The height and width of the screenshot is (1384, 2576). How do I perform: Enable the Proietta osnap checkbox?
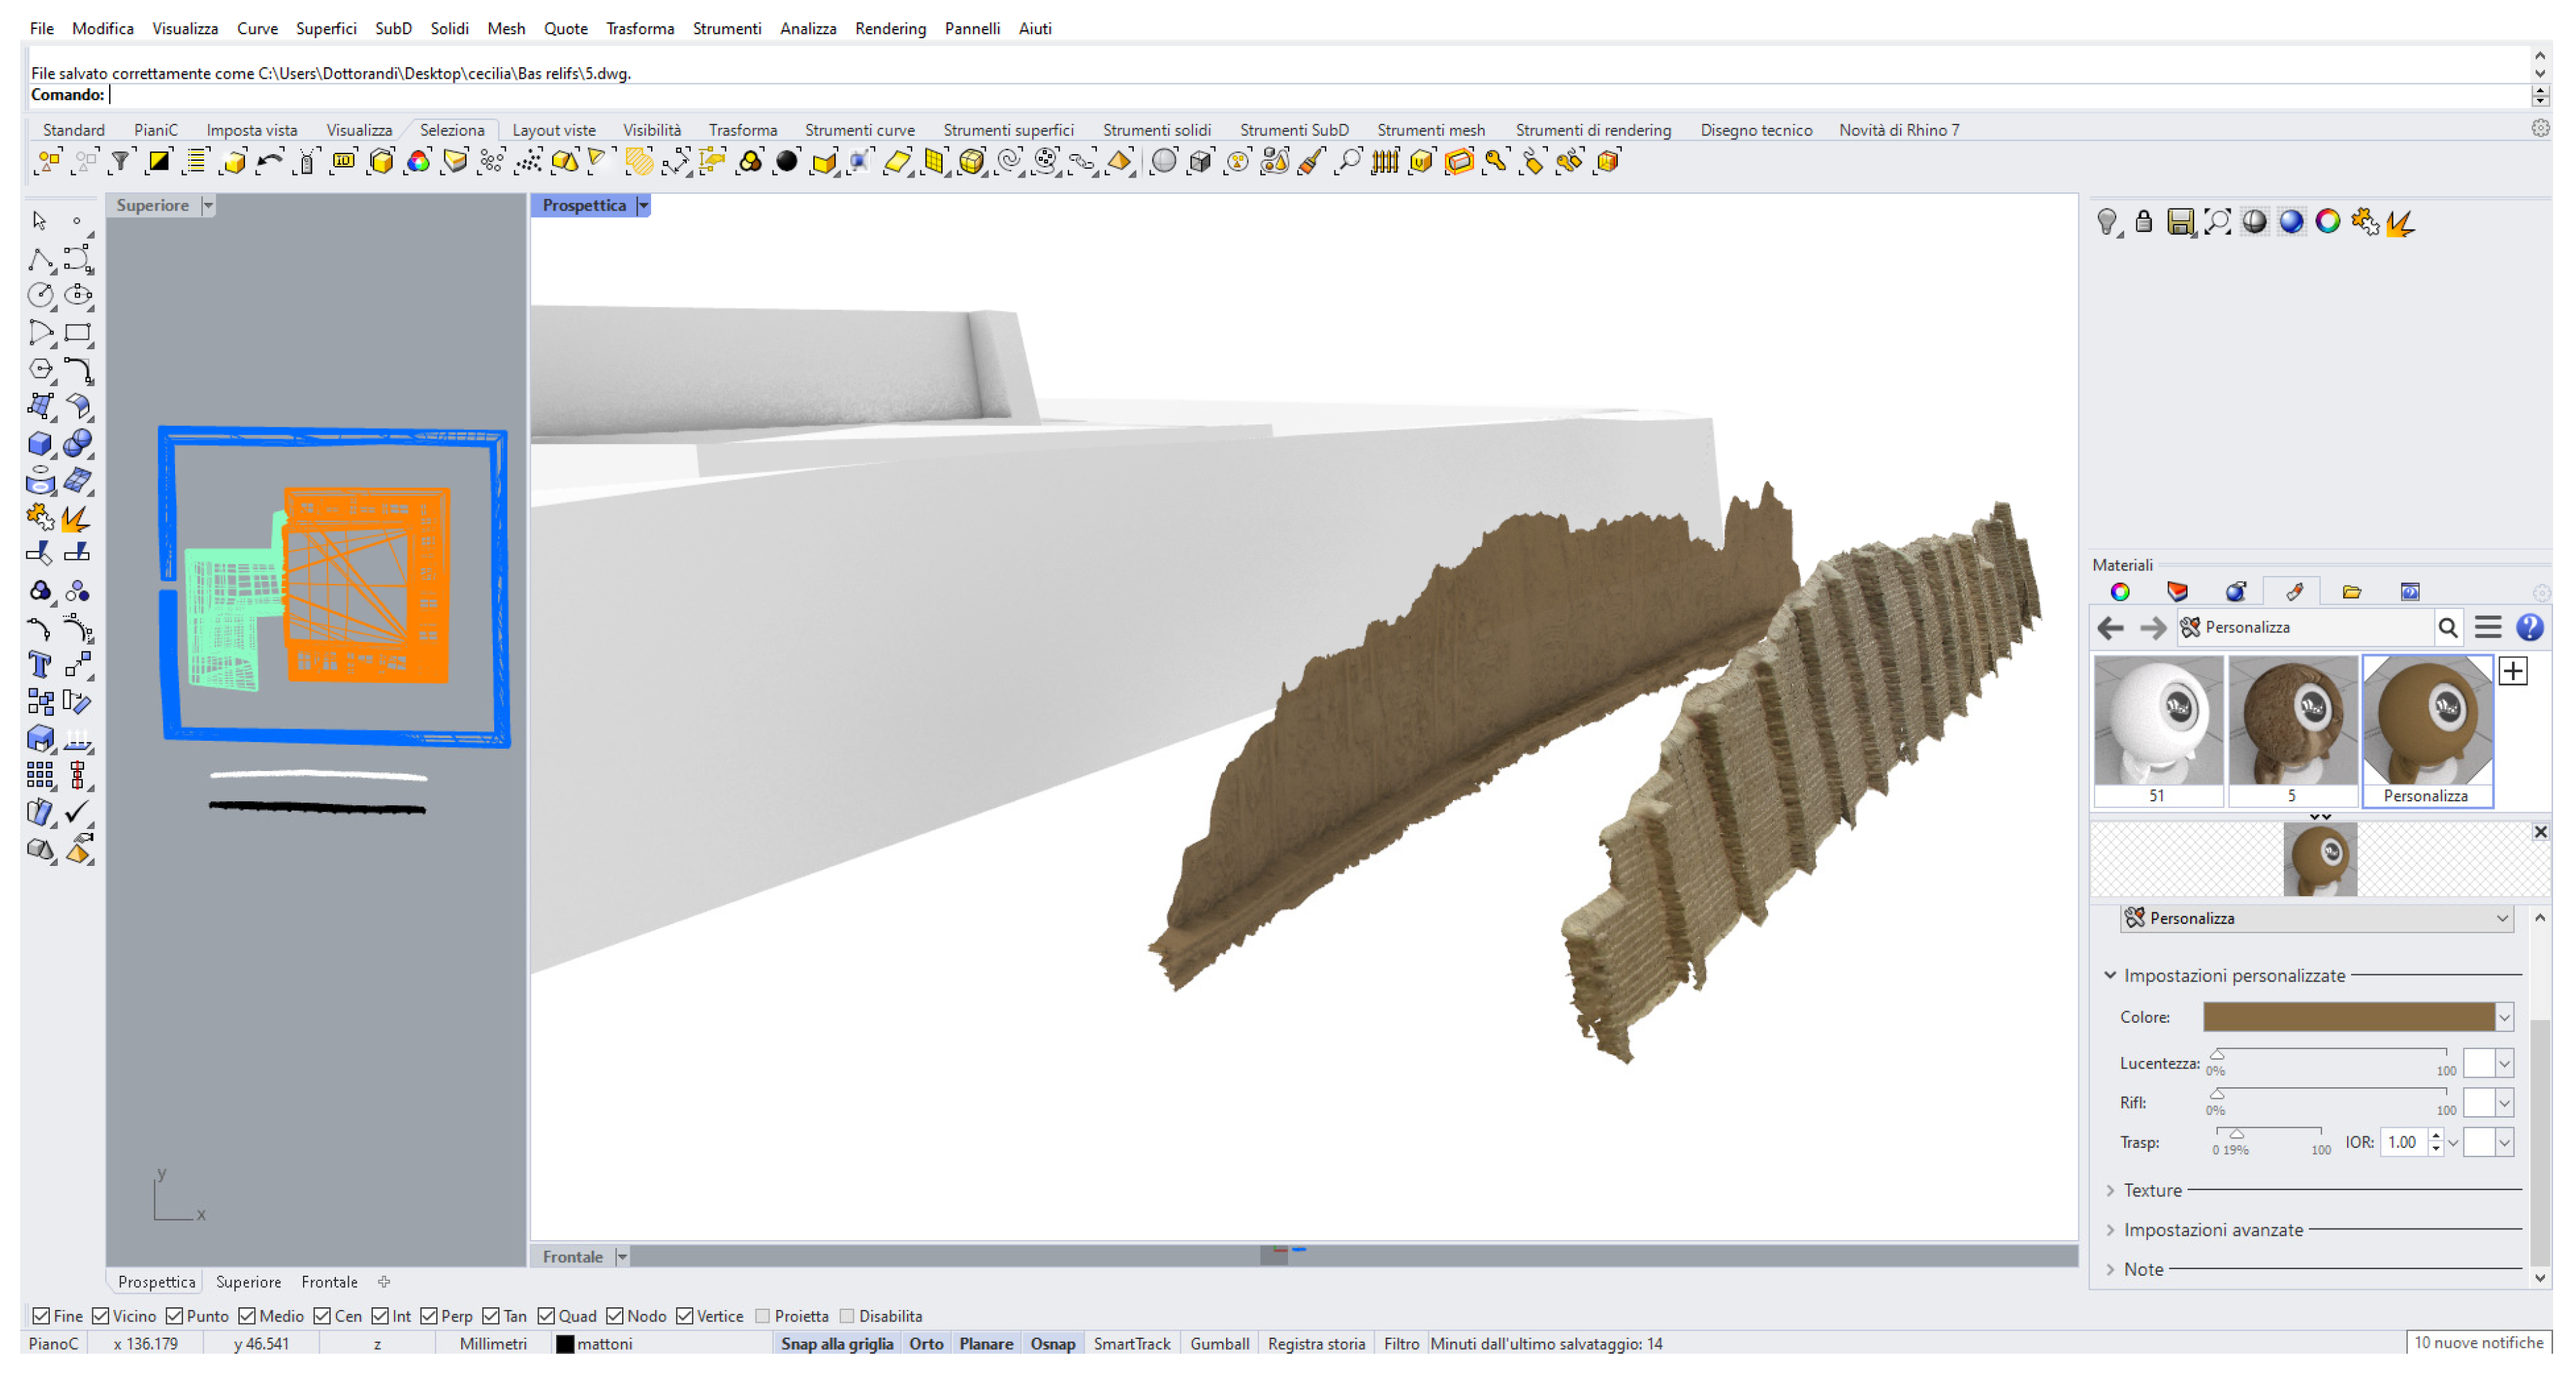763,1316
